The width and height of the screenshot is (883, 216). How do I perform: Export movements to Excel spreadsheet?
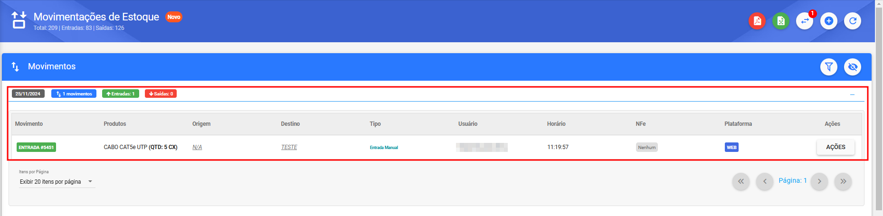pyautogui.click(x=781, y=21)
